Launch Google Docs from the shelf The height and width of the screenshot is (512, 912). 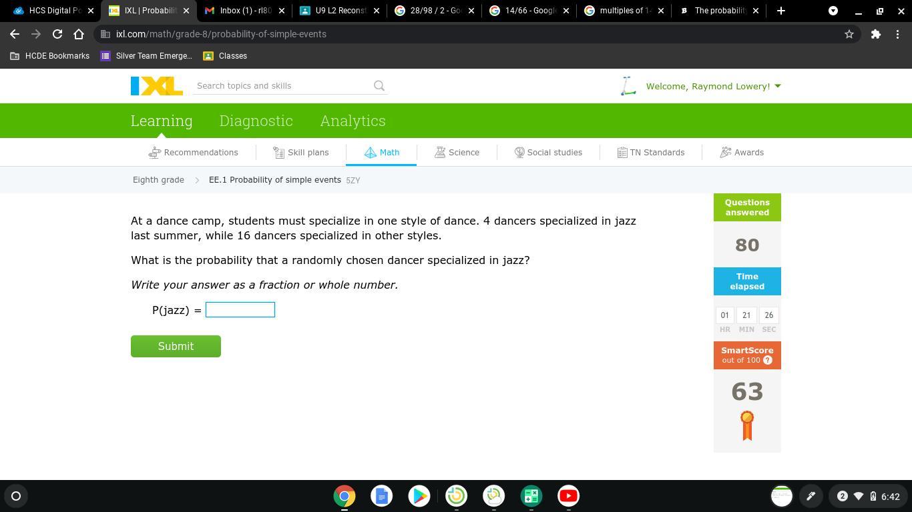pyautogui.click(x=382, y=496)
